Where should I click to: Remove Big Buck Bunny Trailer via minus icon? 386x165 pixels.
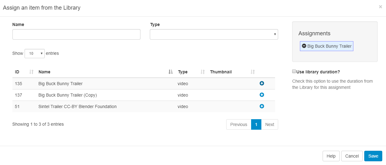click(x=304, y=46)
